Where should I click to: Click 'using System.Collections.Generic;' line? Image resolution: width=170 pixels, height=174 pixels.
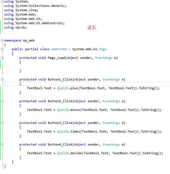point(35,6)
